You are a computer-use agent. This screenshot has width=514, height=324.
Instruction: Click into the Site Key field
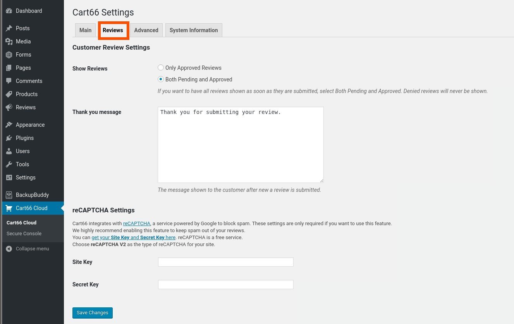point(226,262)
